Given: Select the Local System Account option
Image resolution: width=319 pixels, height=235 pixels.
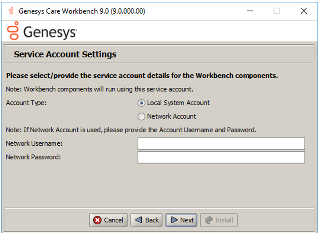Looking at the screenshot, I should pos(141,103).
